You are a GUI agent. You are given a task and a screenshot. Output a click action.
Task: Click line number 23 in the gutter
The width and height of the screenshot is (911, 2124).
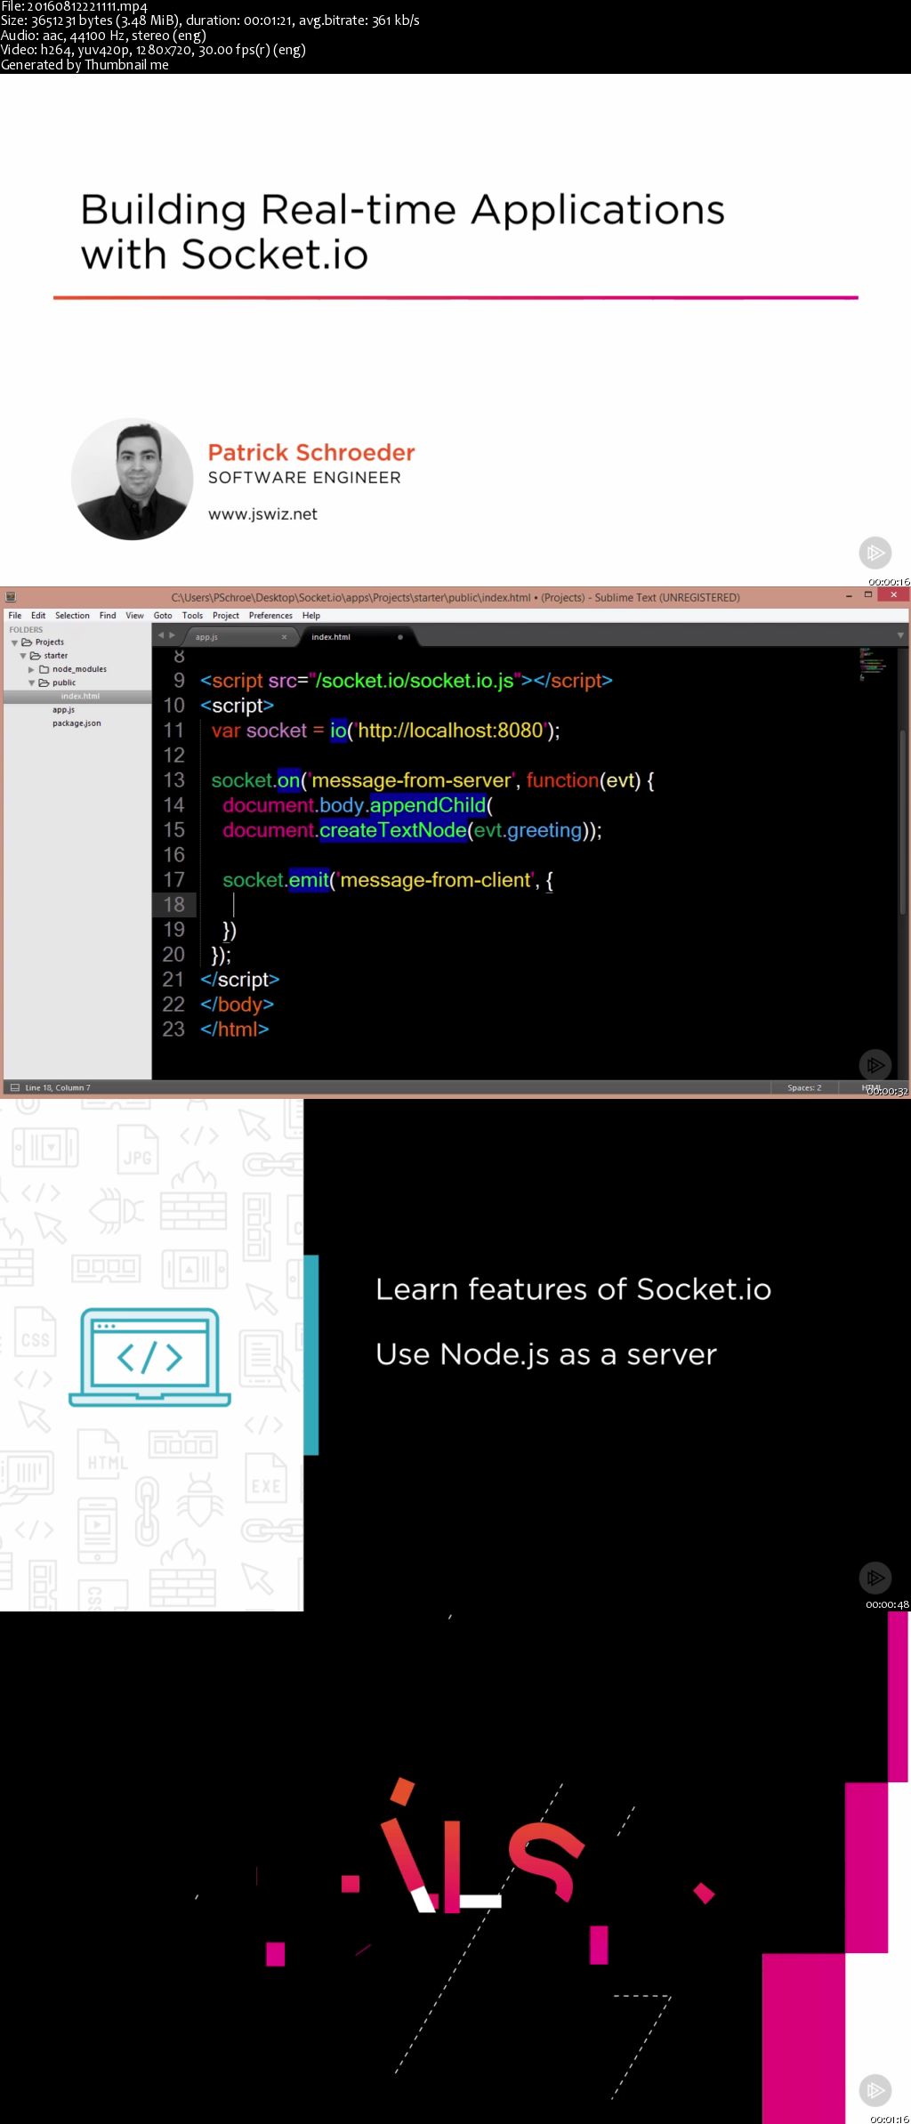point(173,1030)
